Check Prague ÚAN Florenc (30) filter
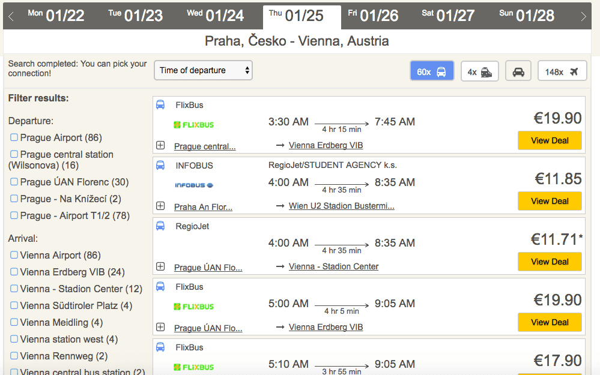 (14, 182)
